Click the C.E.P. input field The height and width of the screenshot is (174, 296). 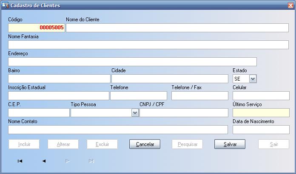[39, 113]
